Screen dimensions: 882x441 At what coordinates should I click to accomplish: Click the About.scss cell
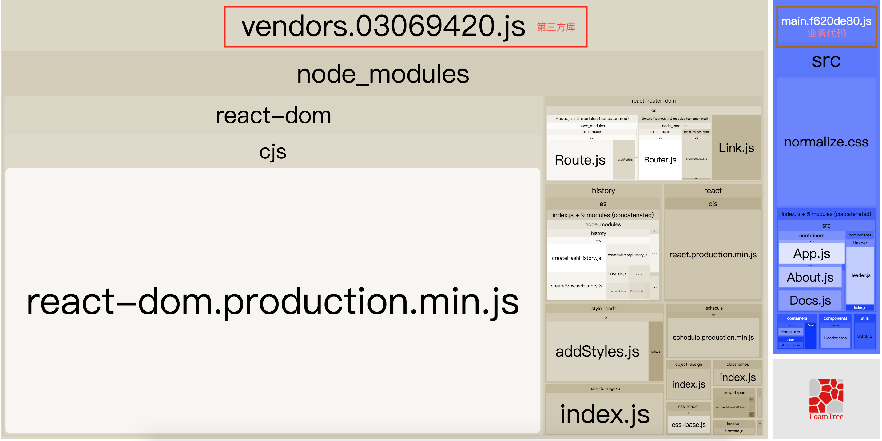[x=790, y=345]
